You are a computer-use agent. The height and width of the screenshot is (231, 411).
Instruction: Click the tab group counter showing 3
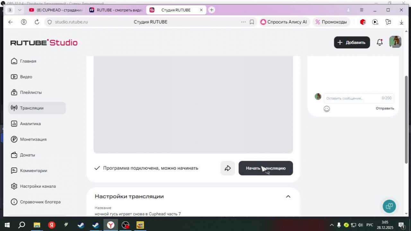point(10,10)
